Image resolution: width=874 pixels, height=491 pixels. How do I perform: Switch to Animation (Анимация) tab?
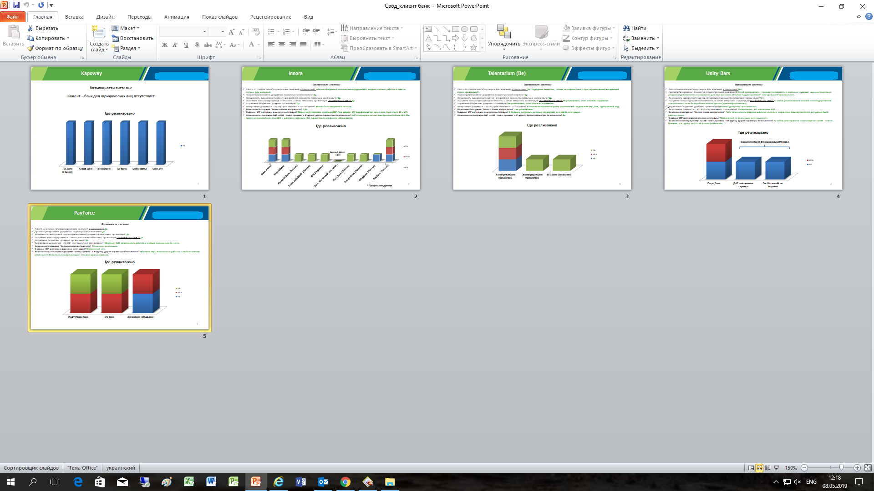tap(177, 17)
